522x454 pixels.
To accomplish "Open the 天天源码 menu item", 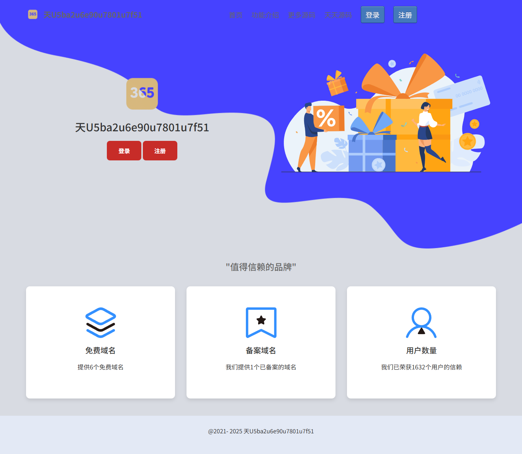I will [338, 15].
